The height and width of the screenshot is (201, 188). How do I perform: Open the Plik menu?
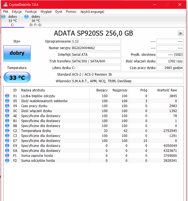(x=6, y=12)
